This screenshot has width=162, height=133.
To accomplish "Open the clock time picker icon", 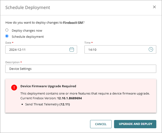I will coord(151,49).
